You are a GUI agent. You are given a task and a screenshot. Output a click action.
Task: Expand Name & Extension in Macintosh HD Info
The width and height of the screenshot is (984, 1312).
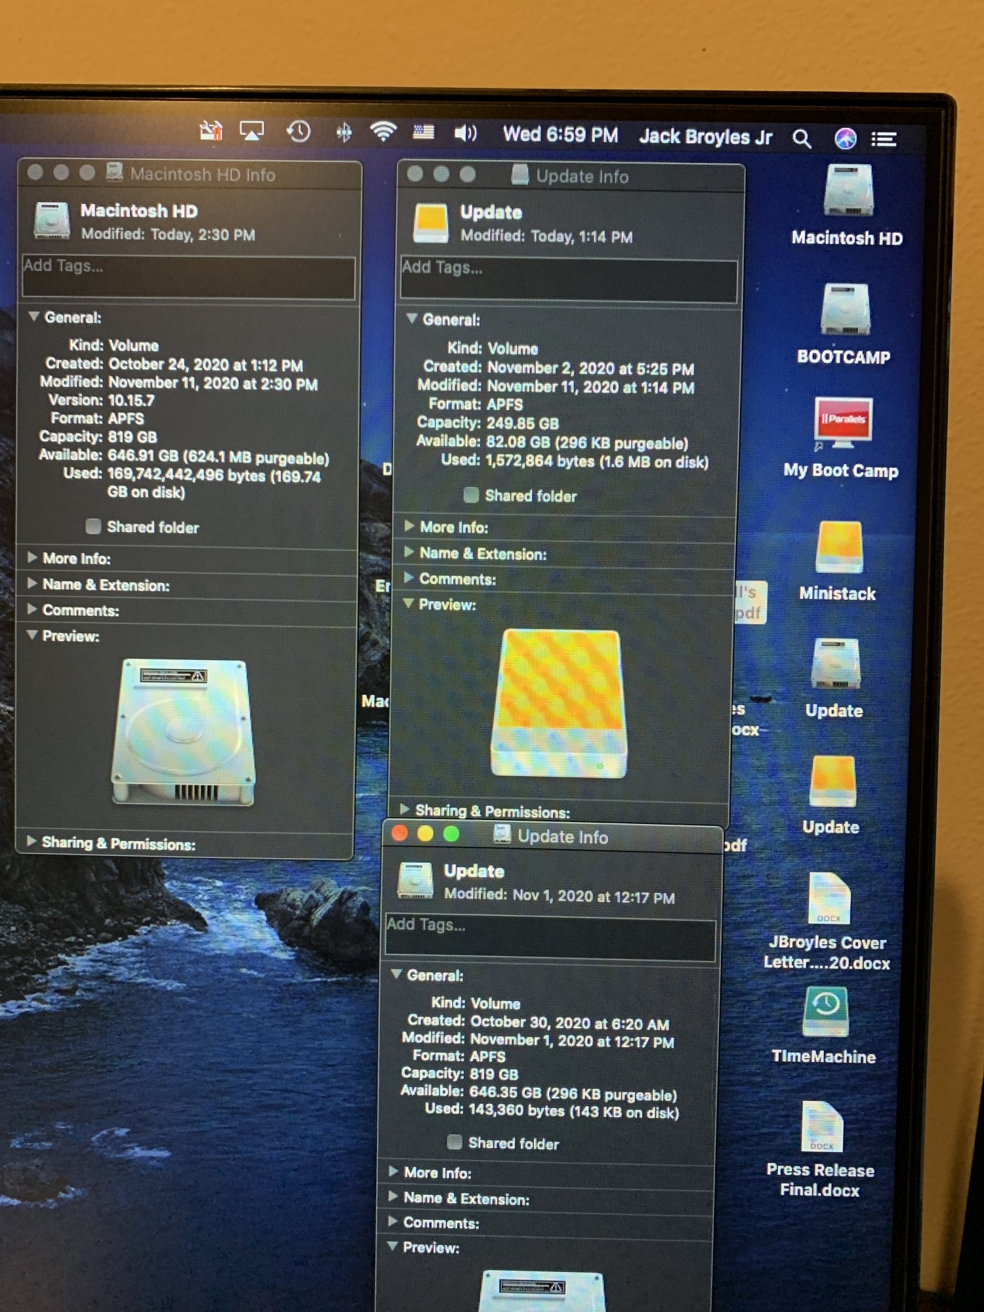tap(31, 583)
